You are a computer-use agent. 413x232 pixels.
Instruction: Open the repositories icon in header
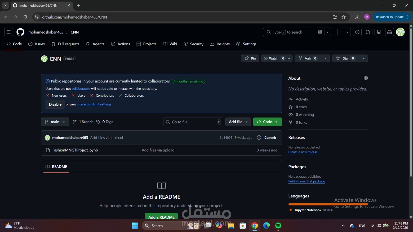coord(379,32)
